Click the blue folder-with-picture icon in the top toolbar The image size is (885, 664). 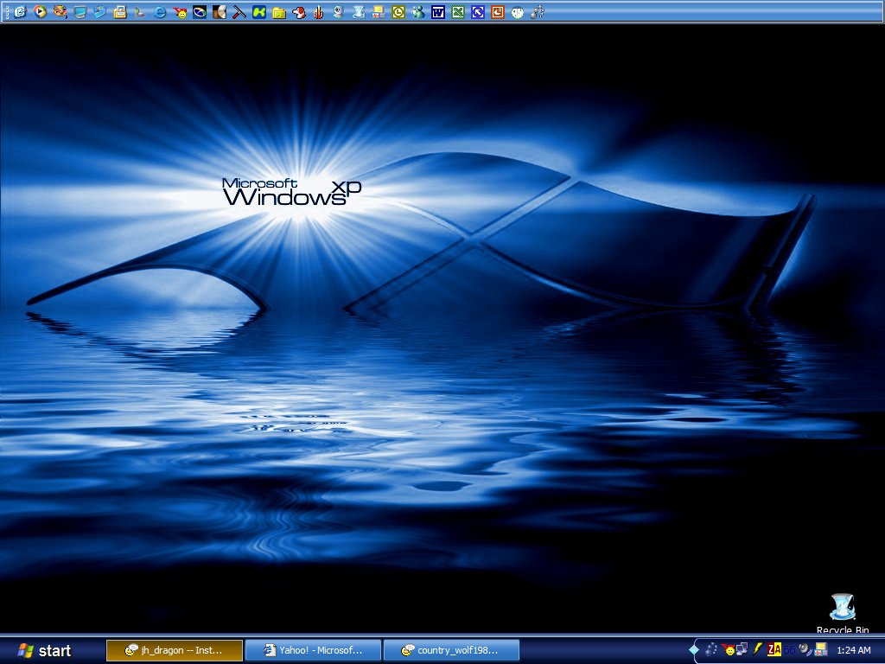point(100,11)
